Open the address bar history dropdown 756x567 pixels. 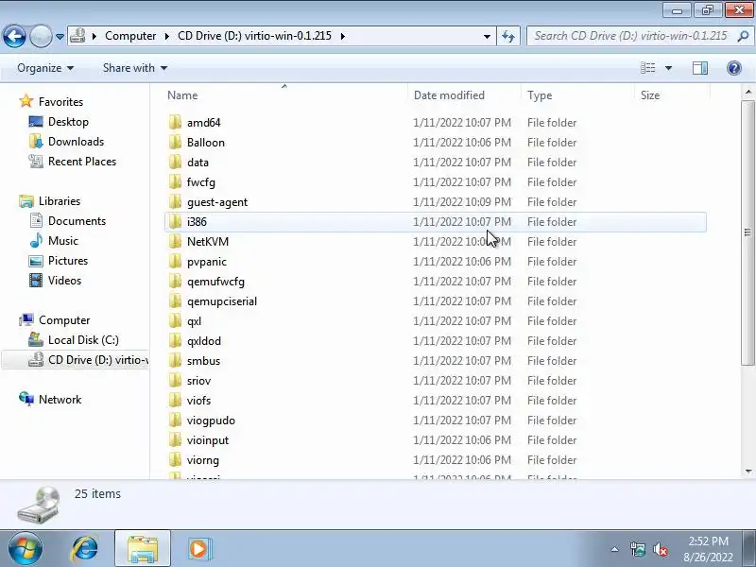coord(487,36)
